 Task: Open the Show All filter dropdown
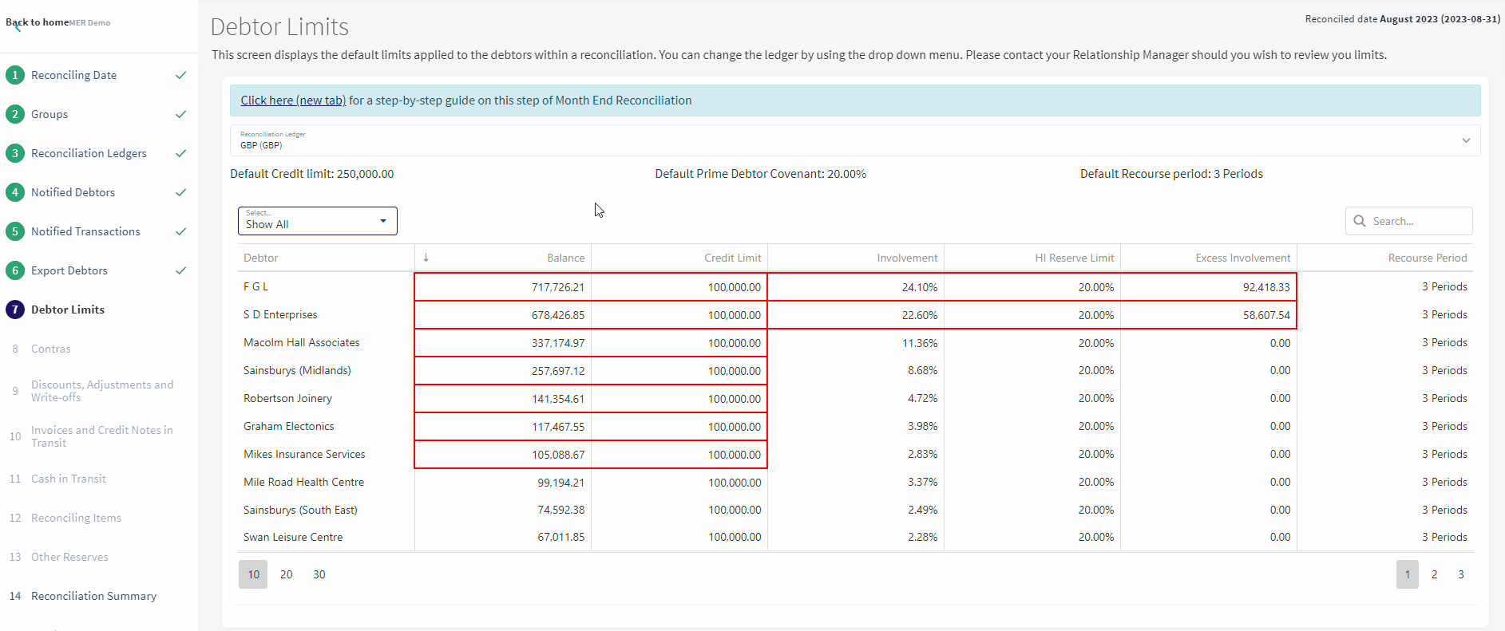318,221
